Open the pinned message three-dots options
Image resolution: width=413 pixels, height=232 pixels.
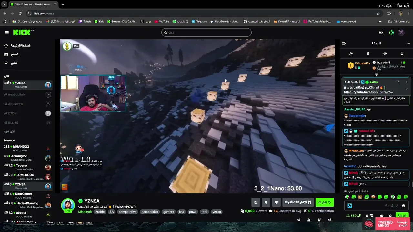tap(407, 82)
